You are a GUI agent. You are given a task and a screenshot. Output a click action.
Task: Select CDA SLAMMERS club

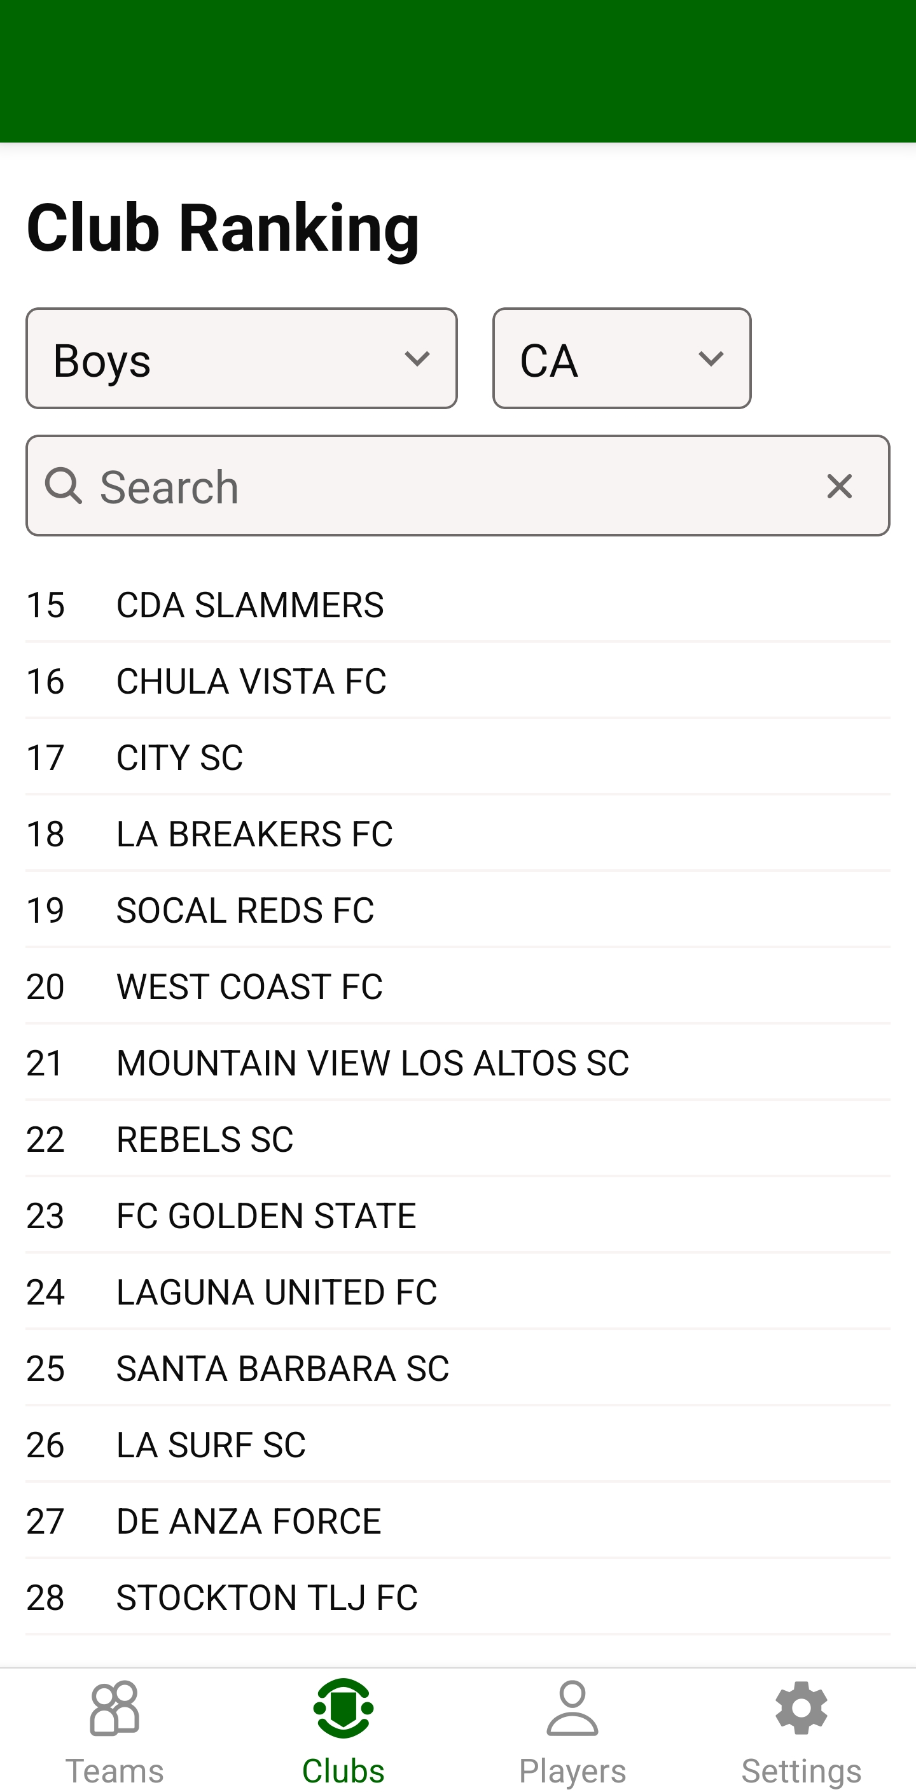point(457,605)
